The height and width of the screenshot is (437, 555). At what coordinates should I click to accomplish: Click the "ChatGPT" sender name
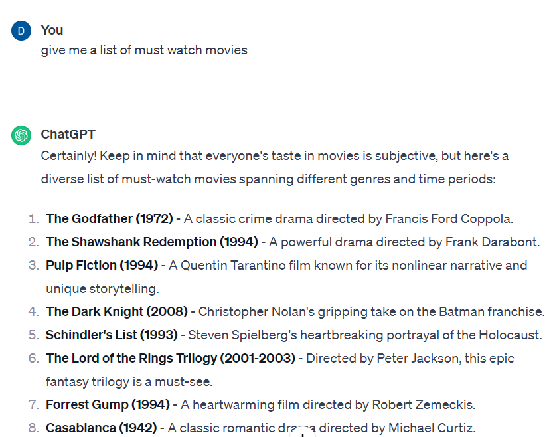68,135
